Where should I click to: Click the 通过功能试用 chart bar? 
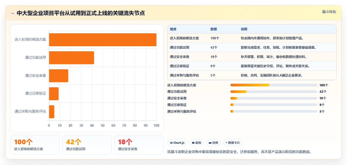(71, 58)
